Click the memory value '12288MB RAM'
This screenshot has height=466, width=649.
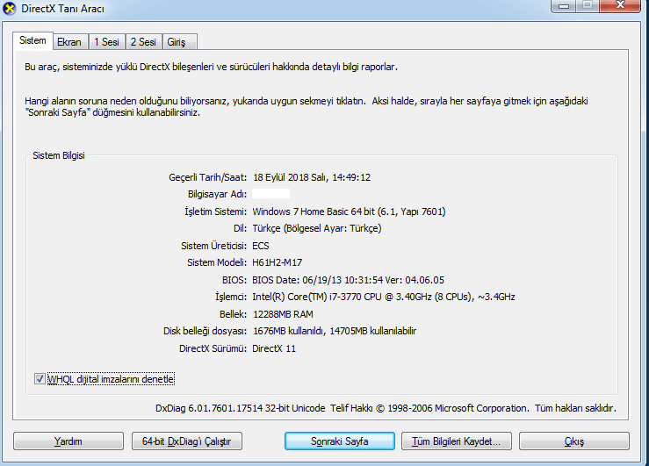283,314
